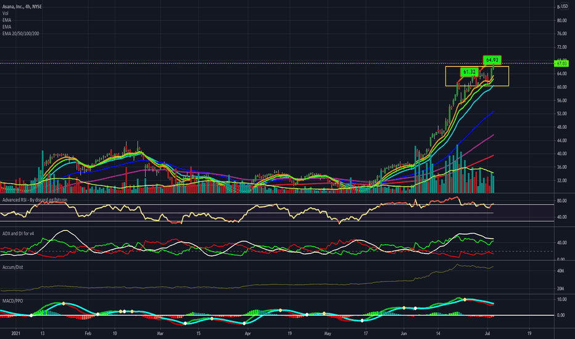The height and width of the screenshot is (339, 575).
Task: Click the 10 date tick on time axis
Action: pyautogui.click(x=115, y=333)
